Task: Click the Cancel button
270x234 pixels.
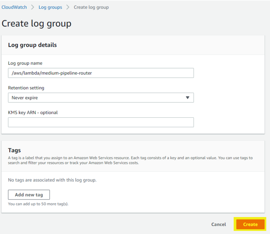Action: pyautogui.click(x=219, y=224)
